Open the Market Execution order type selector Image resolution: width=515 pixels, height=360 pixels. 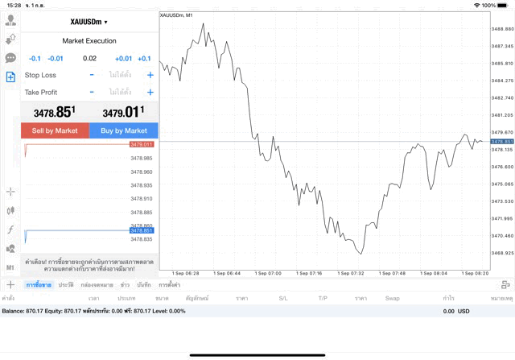[x=89, y=41]
